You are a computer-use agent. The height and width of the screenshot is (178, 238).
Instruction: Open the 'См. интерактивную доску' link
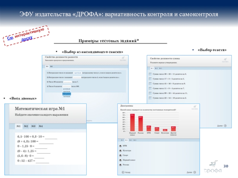[26, 35]
